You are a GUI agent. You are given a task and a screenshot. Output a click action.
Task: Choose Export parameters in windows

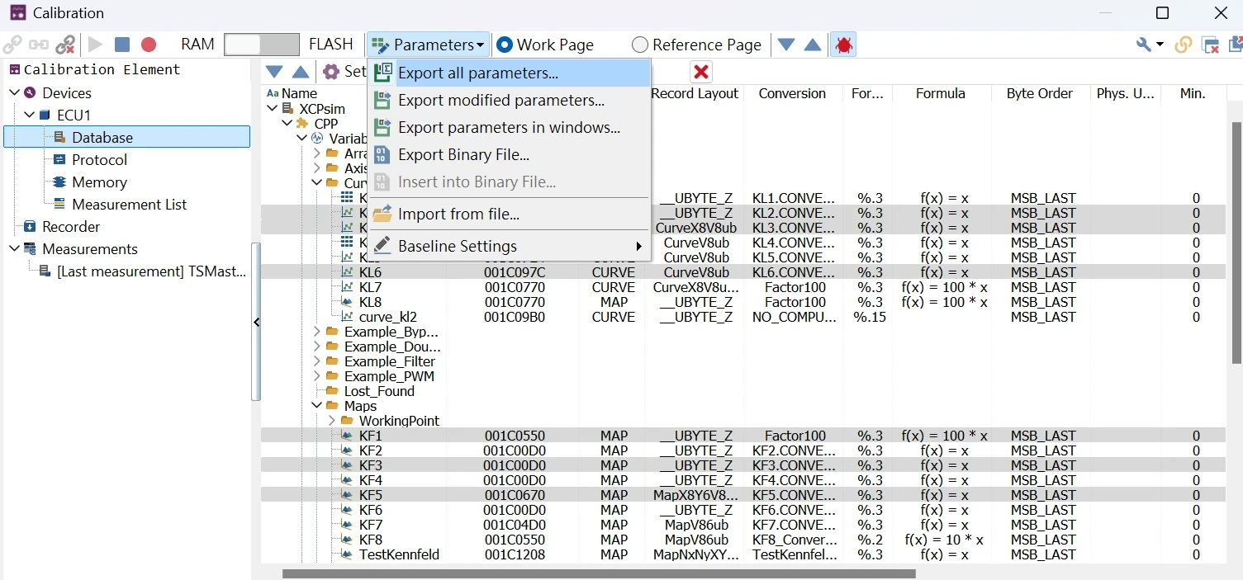point(510,127)
